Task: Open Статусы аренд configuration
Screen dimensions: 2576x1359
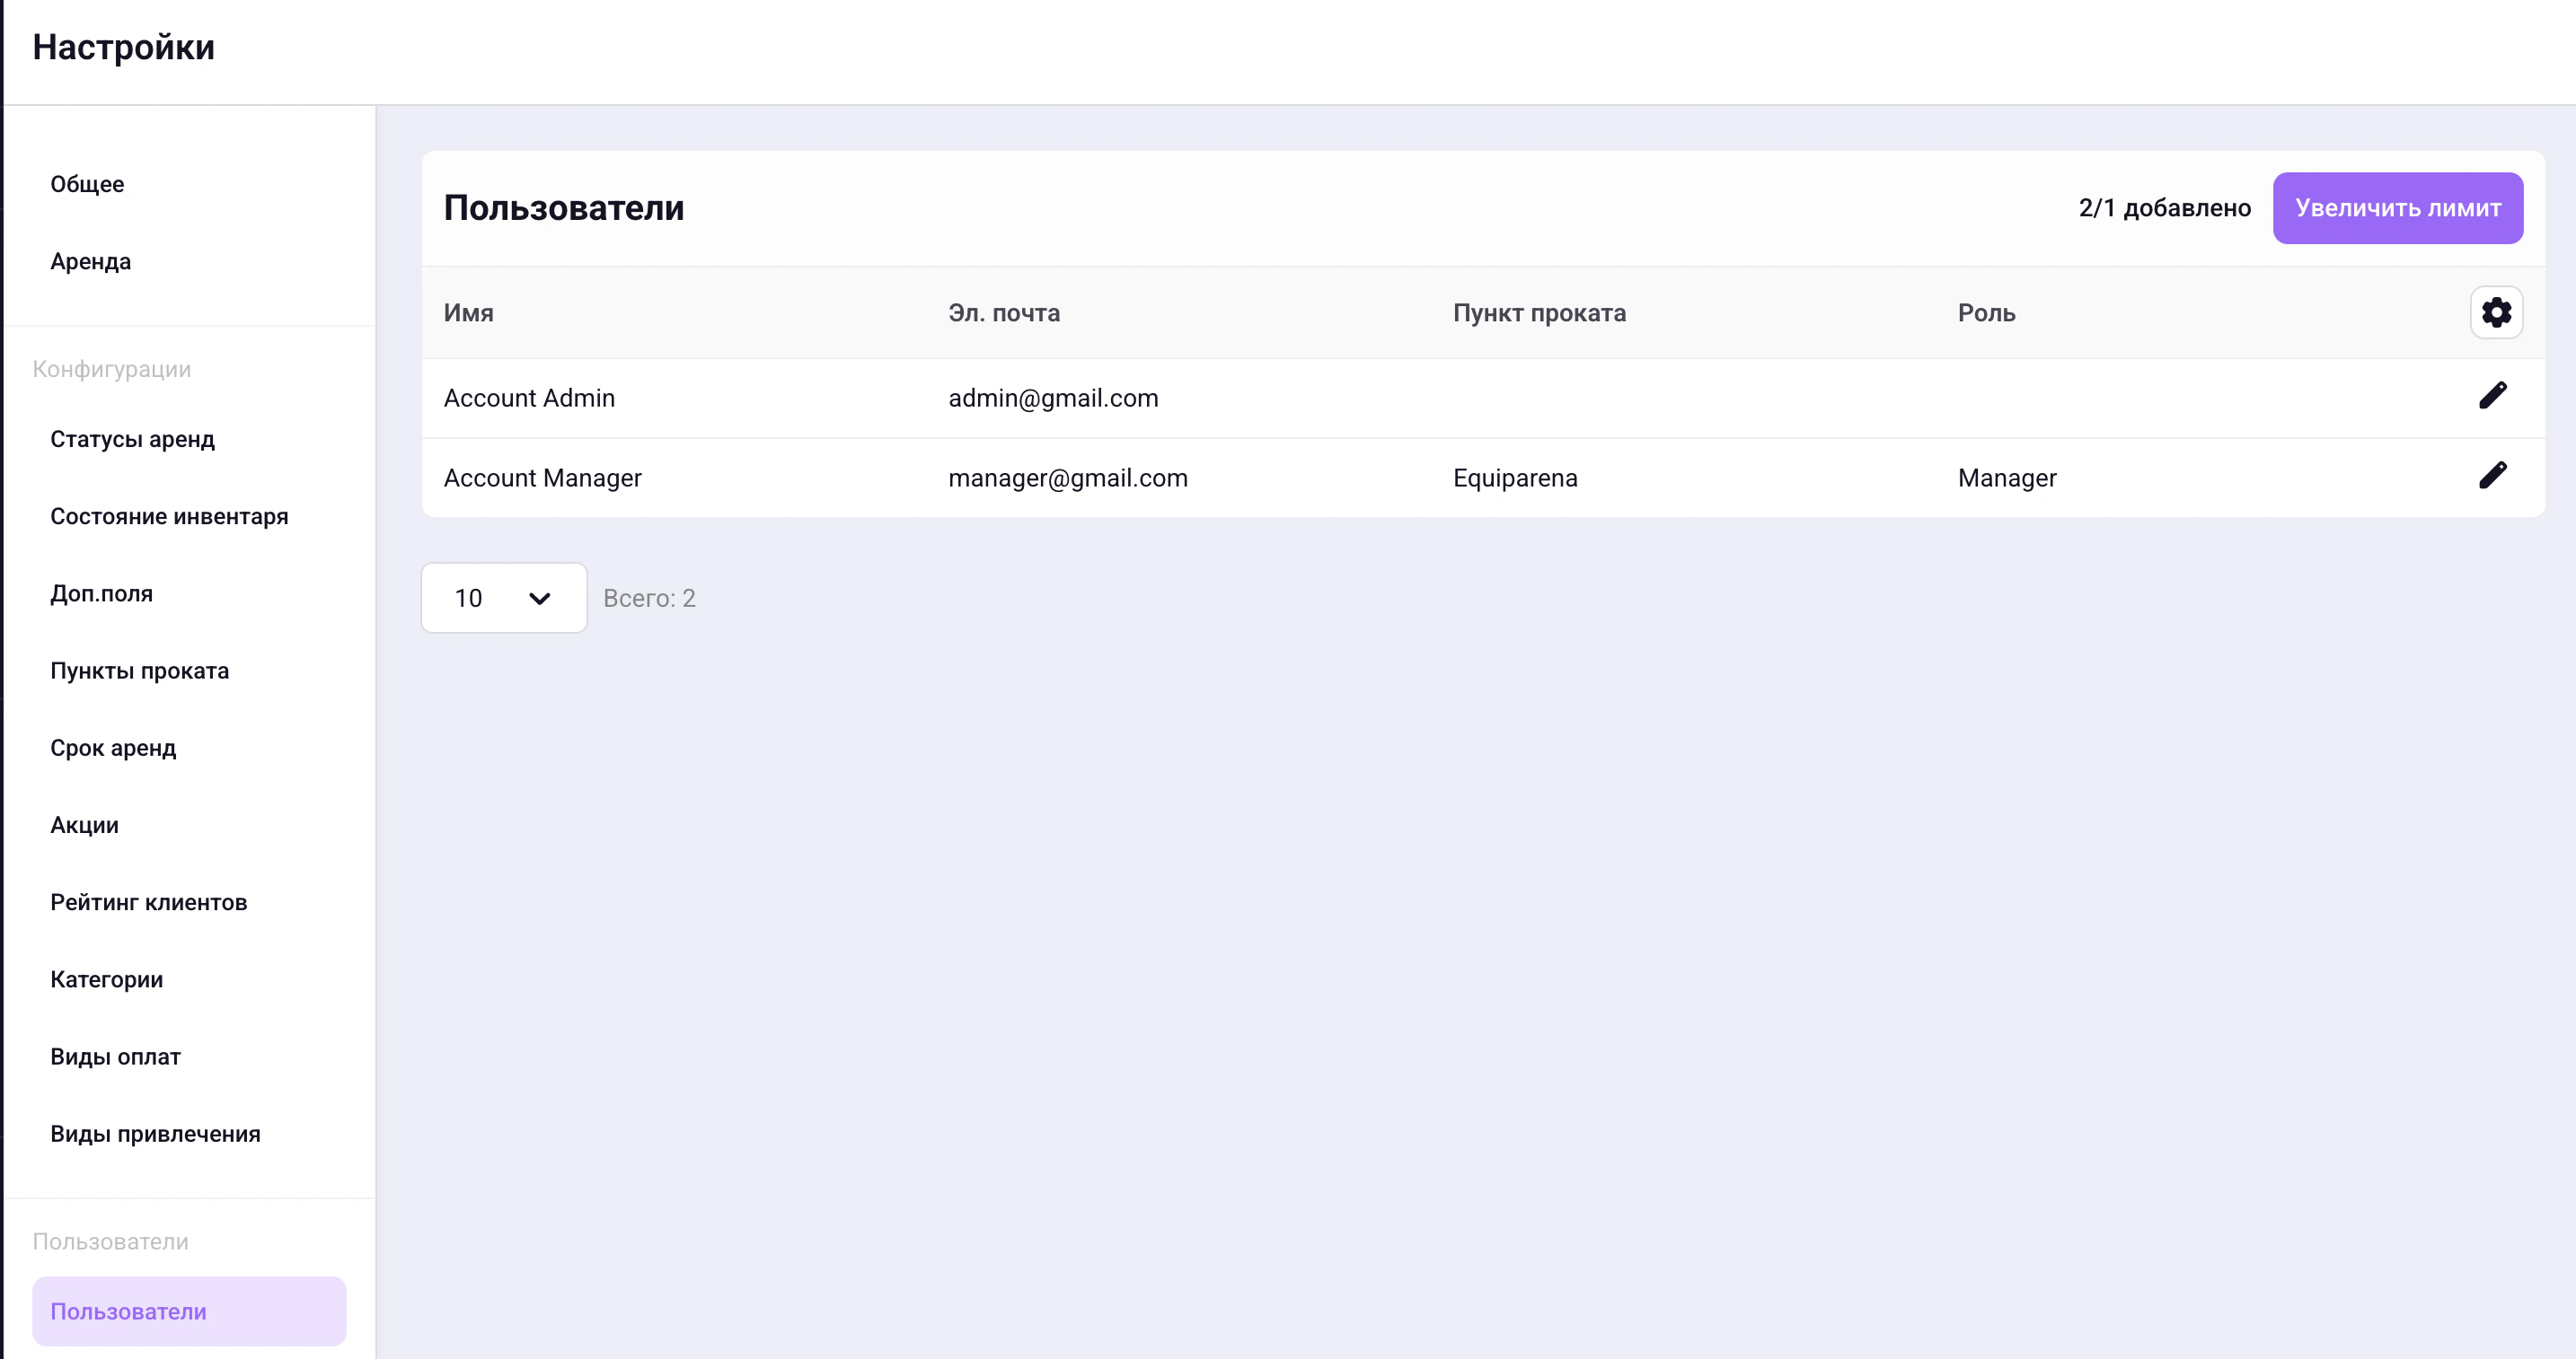Action: pos(133,440)
